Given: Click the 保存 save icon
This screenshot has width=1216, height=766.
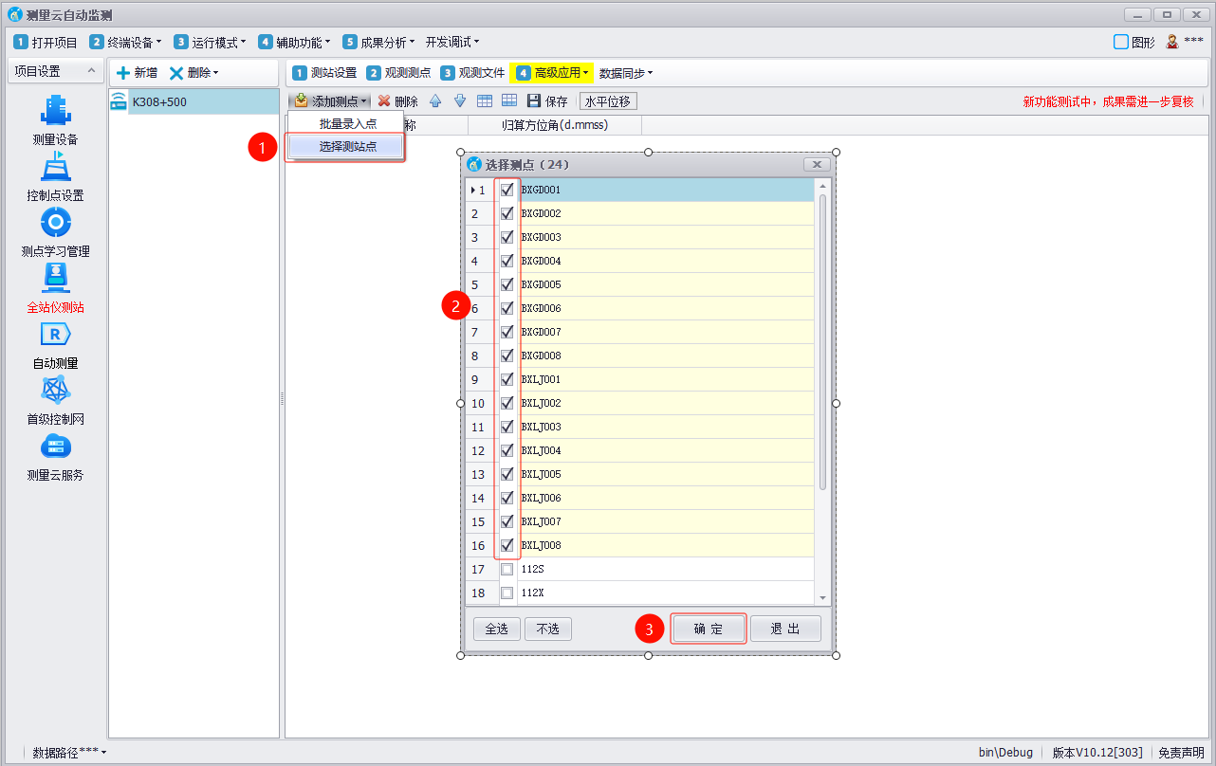Looking at the screenshot, I should coord(534,101).
